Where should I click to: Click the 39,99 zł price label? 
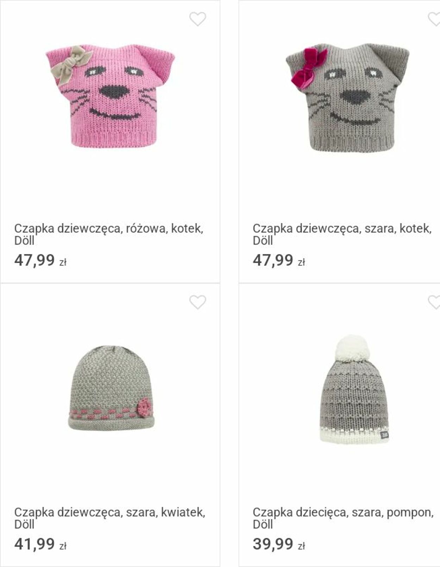[x=279, y=544]
